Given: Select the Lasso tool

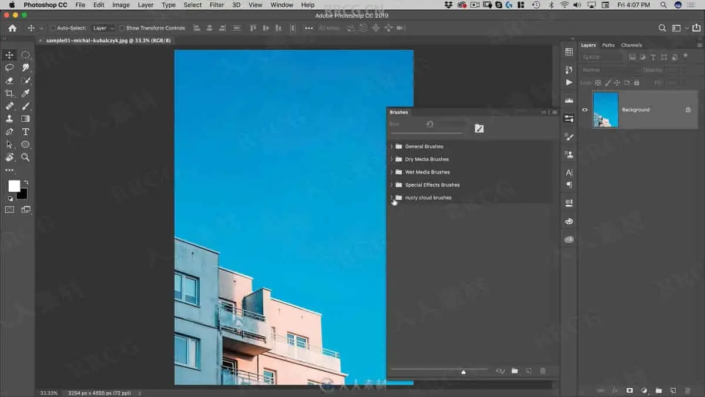Looking at the screenshot, I should tap(9, 68).
